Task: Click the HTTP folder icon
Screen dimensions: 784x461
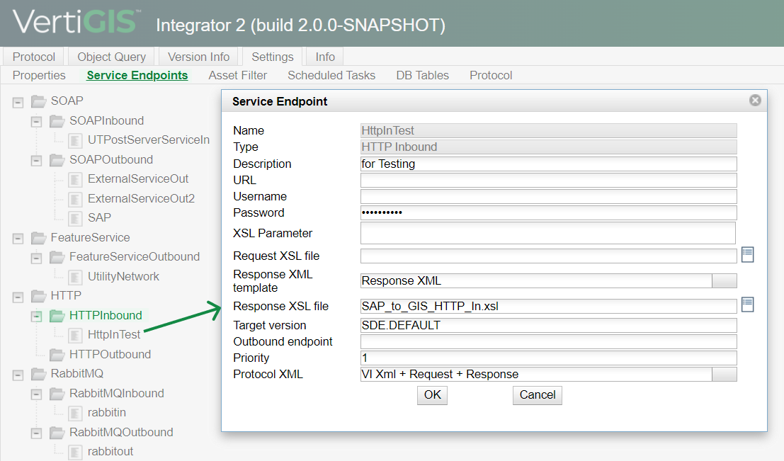Action: (x=38, y=297)
